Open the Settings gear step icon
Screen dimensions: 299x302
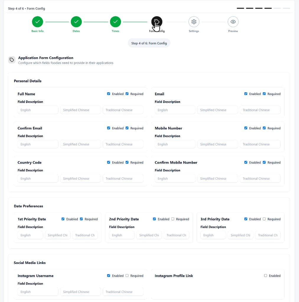194,22
